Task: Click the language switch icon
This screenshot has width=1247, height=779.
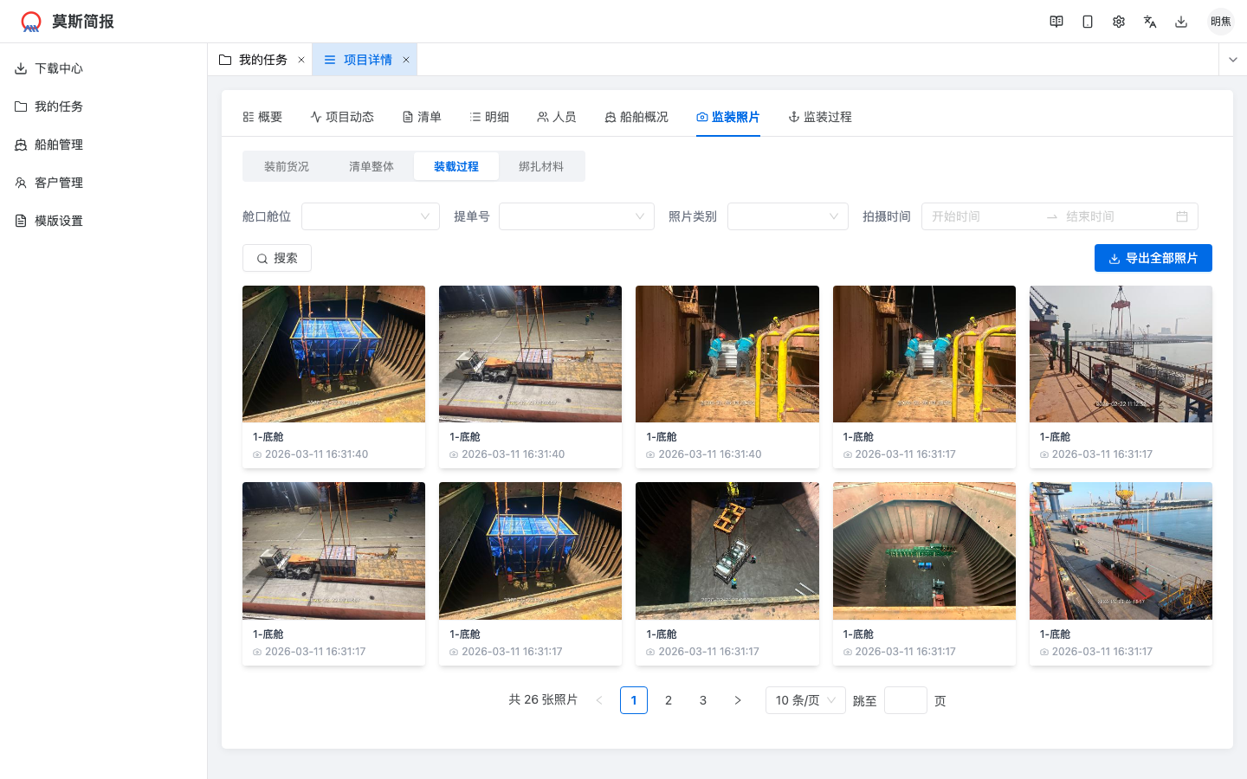Action: coord(1150,21)
